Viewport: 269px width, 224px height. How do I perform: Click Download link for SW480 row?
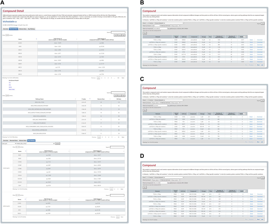[260, 62]
